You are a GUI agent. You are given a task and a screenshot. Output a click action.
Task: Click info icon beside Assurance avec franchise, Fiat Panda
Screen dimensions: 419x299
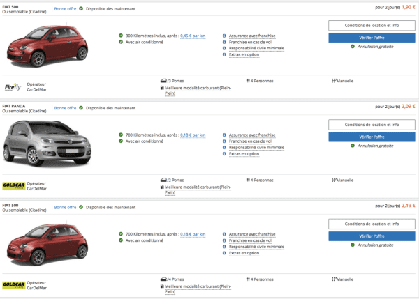224,135
